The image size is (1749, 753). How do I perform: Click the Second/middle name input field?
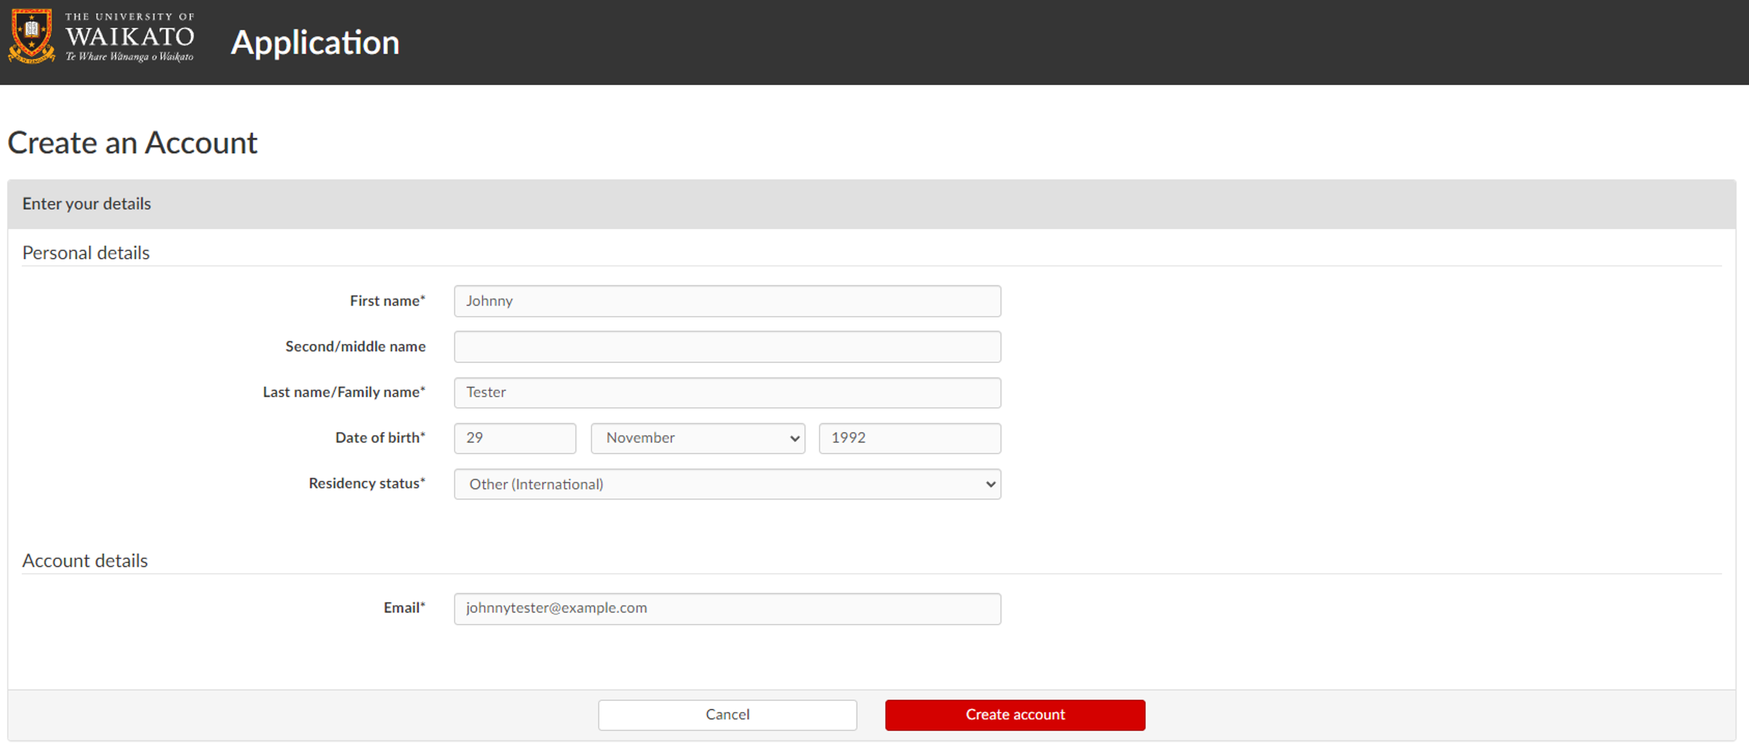727,346
